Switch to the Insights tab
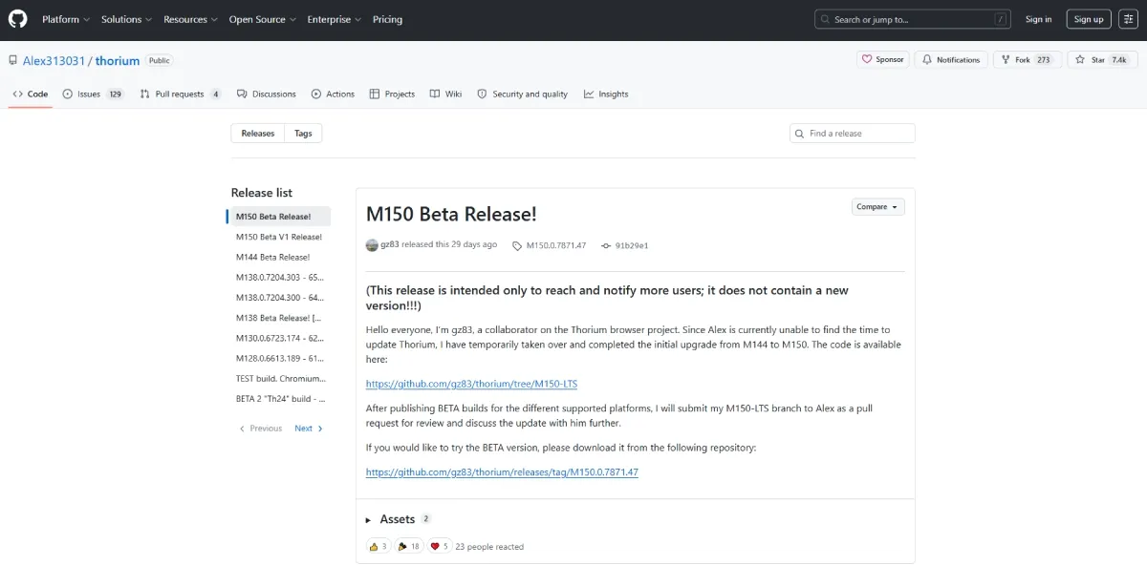The width and height of the screenshot is (1147, 565). pyautogui.click(x=606, y=94)
